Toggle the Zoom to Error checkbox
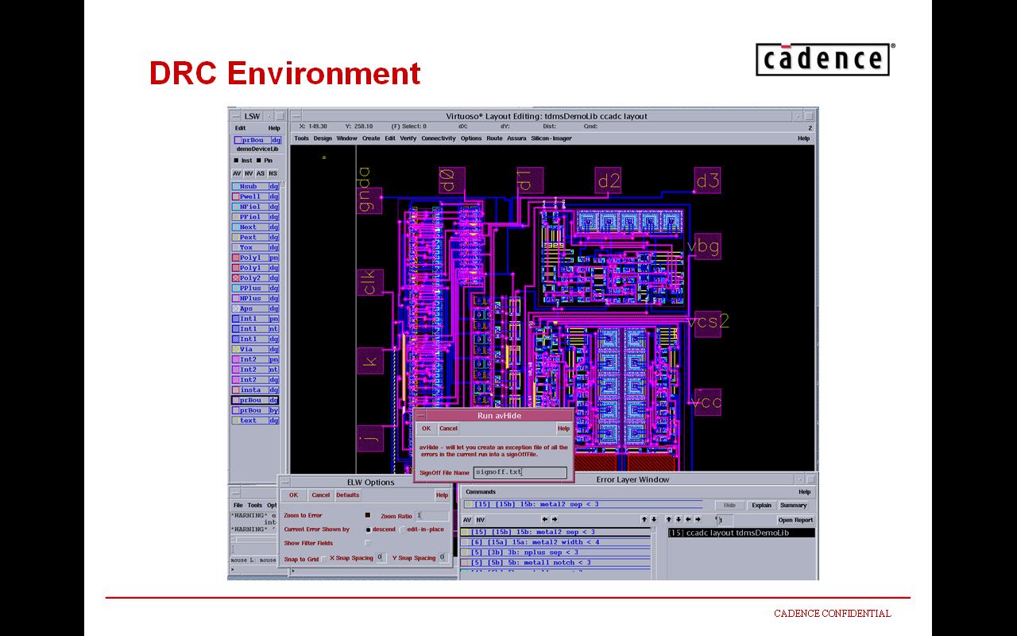This screenshot has width=1017, height=636. tap(368, 515)
